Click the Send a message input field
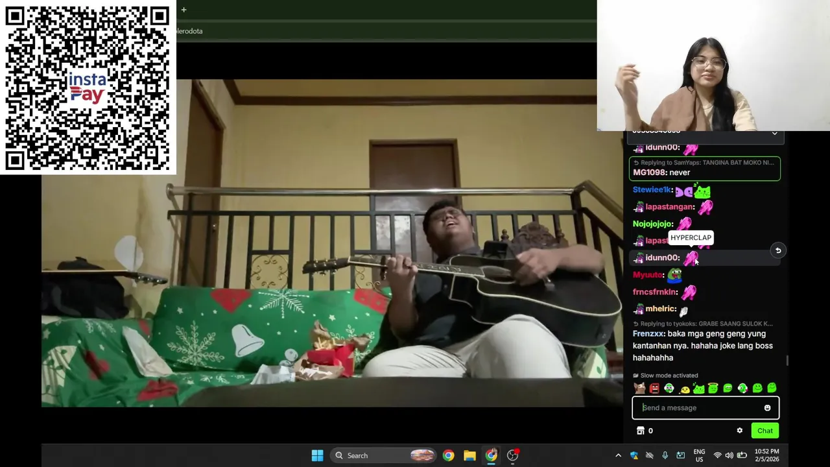The image size is (830, 467). point(705,408)
